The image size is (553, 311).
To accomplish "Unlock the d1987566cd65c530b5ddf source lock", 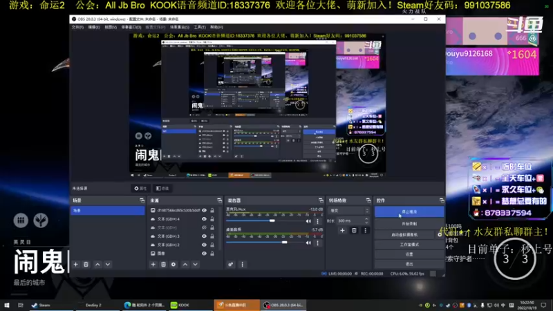I will click(212, 210).
